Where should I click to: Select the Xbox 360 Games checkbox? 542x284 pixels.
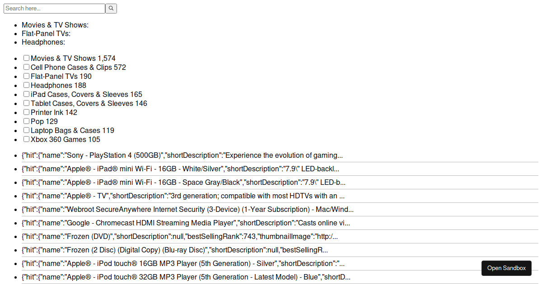(27, 139)
